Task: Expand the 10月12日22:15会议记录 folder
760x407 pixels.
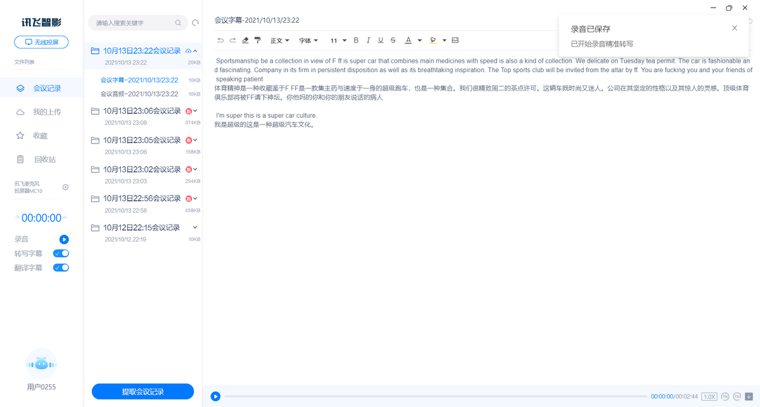Action: [195, 227]
